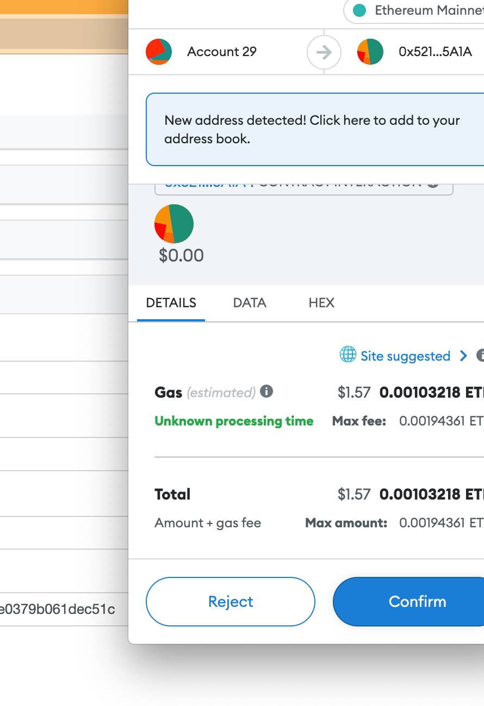This screenshot has height=706, width=484.
Task: Switch to the DETAILS tab
Action: pos(171,303)
